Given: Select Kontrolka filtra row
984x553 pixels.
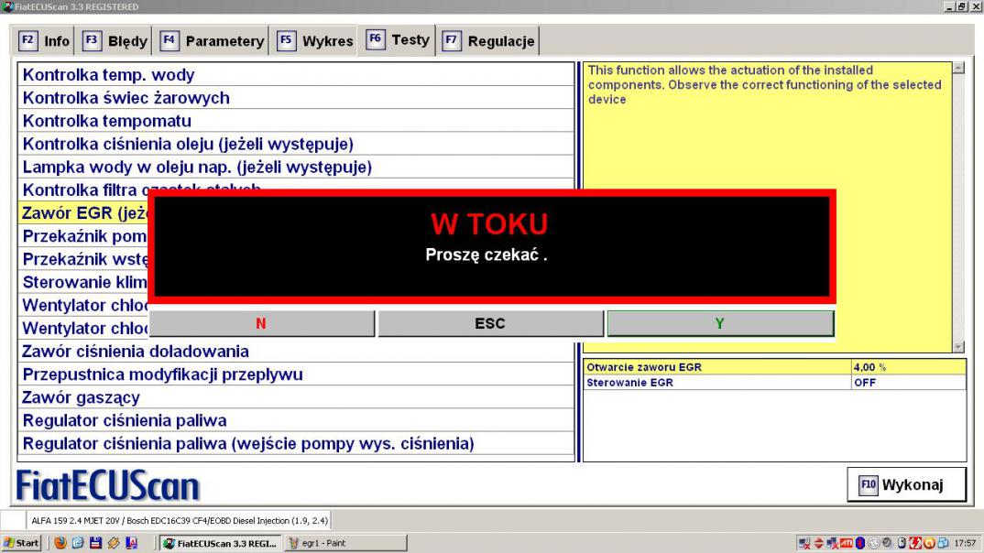Looking at the screenshot, I should click(296, 188).
